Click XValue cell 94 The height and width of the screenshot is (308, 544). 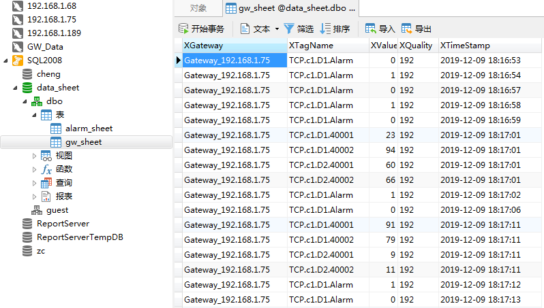[383, 150]
